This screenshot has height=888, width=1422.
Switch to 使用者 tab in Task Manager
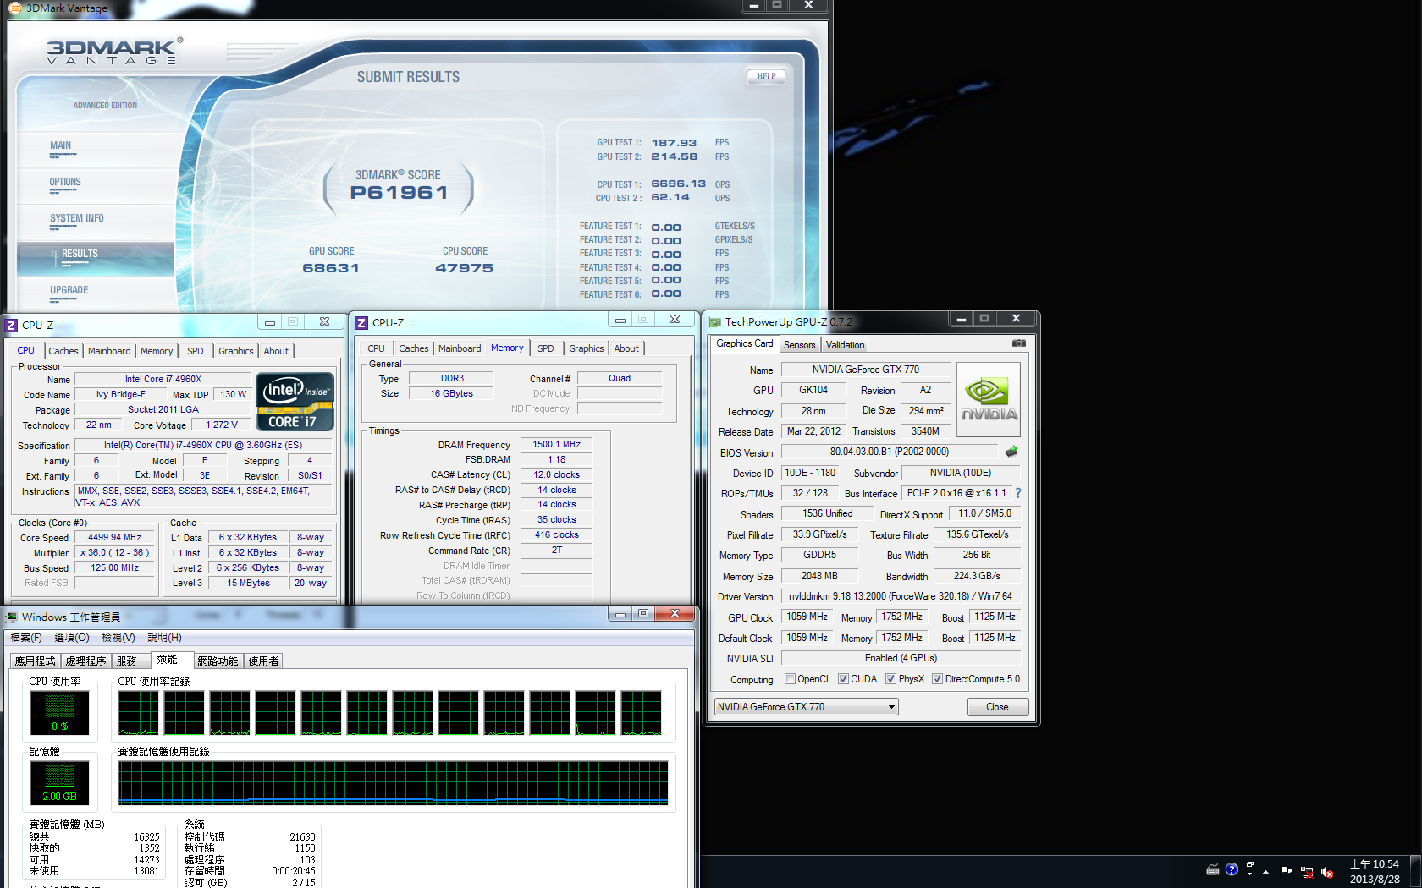click(263, 661)
